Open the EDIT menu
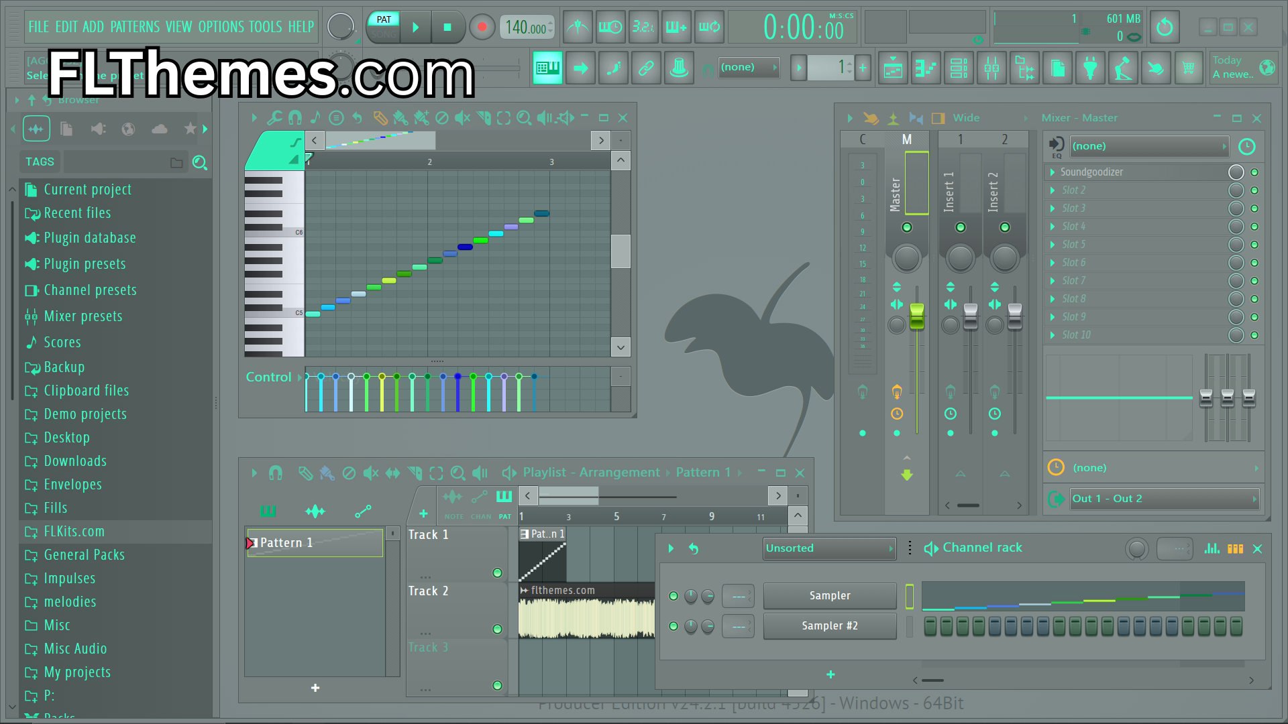1288x724 pixels. point(66,27)
